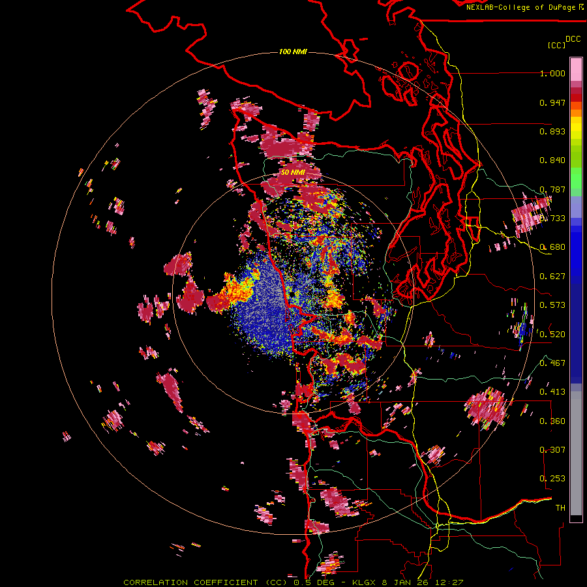Click the pink segment atop the color bar

[576, 70]
